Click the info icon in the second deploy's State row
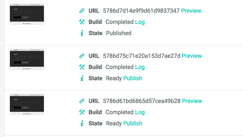 (82, 78)
